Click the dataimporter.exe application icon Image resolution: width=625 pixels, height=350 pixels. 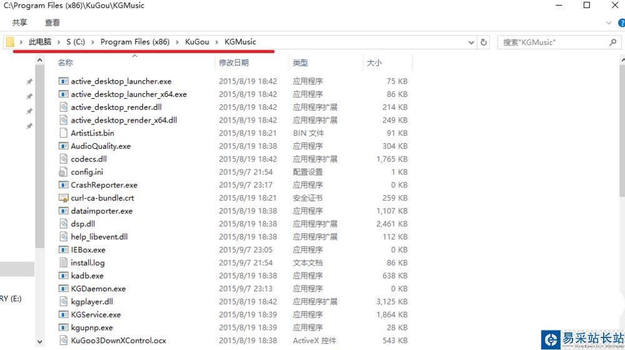(x=63, y=211)
